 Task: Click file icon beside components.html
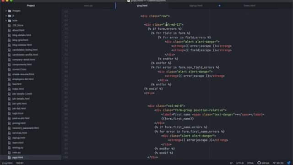(x=9, y=65)
